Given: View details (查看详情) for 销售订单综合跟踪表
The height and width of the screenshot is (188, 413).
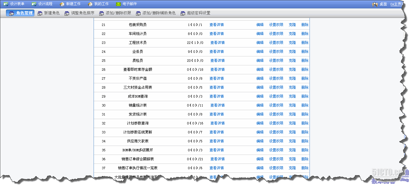Looking at the screenshot, I should tap(217, 159).
